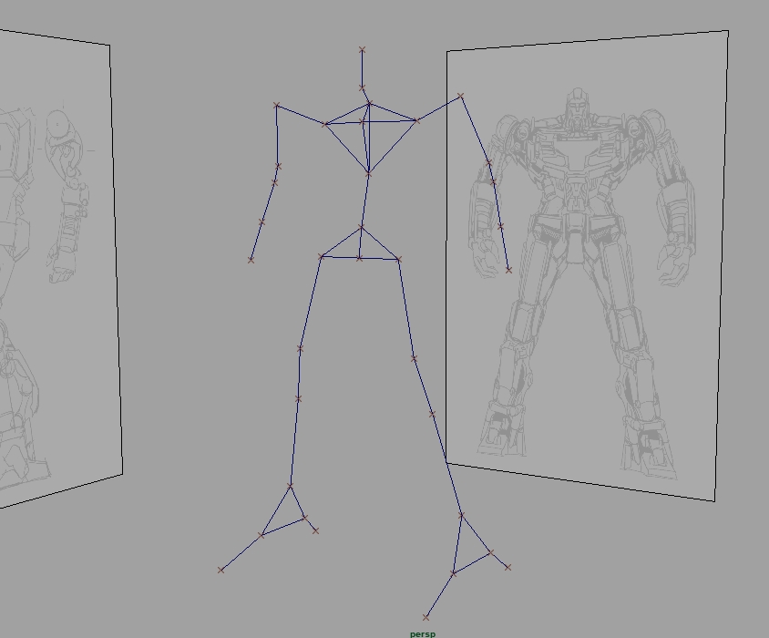
Task: Select the upper knee joint on side-view-facing leg
Action: (x=300, y=348)
